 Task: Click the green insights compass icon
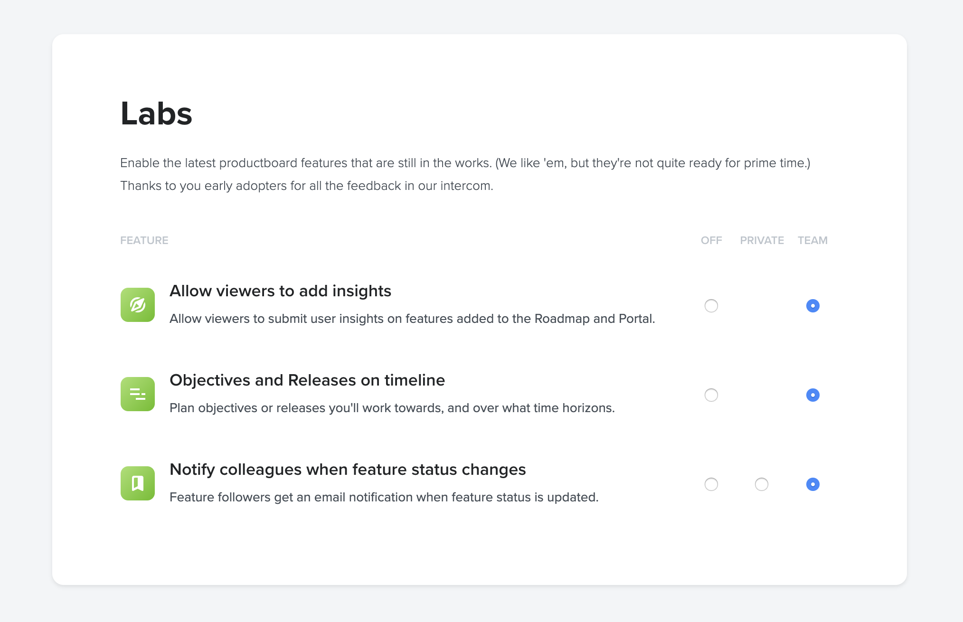(138, 305)
